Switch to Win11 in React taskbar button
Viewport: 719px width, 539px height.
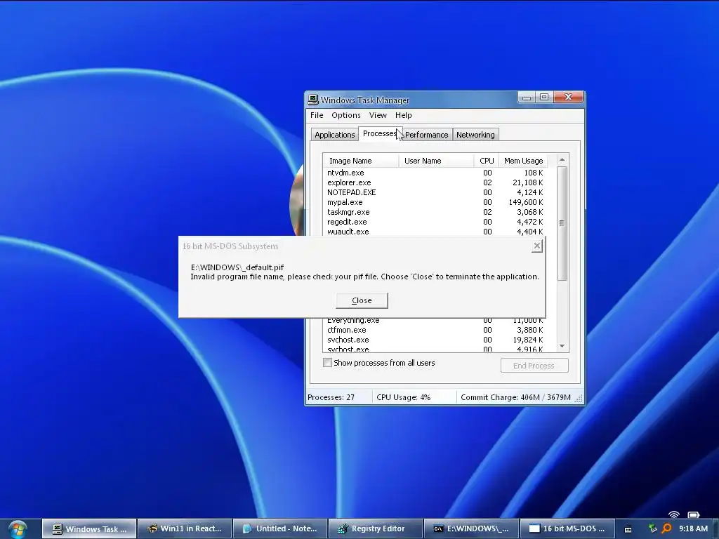[x=185, y=529]
